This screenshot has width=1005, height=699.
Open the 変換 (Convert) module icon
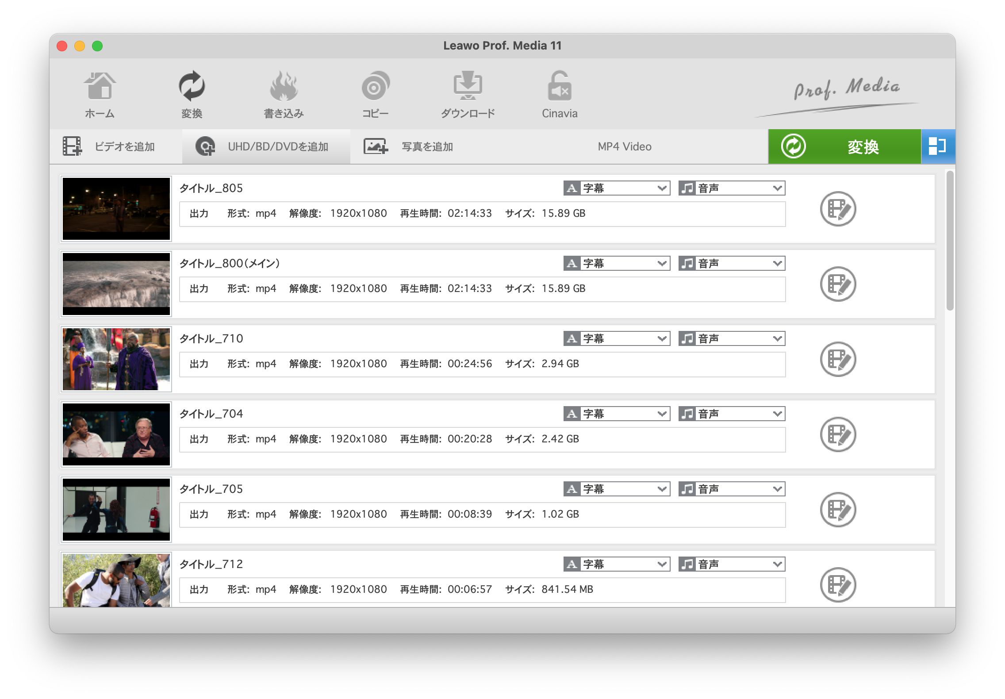tap(192, 86)
